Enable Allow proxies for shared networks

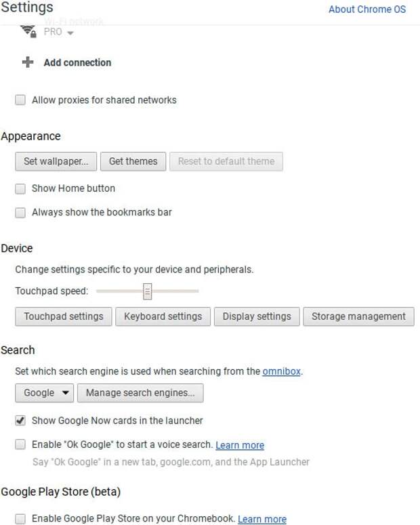click(x=20, y=100)
